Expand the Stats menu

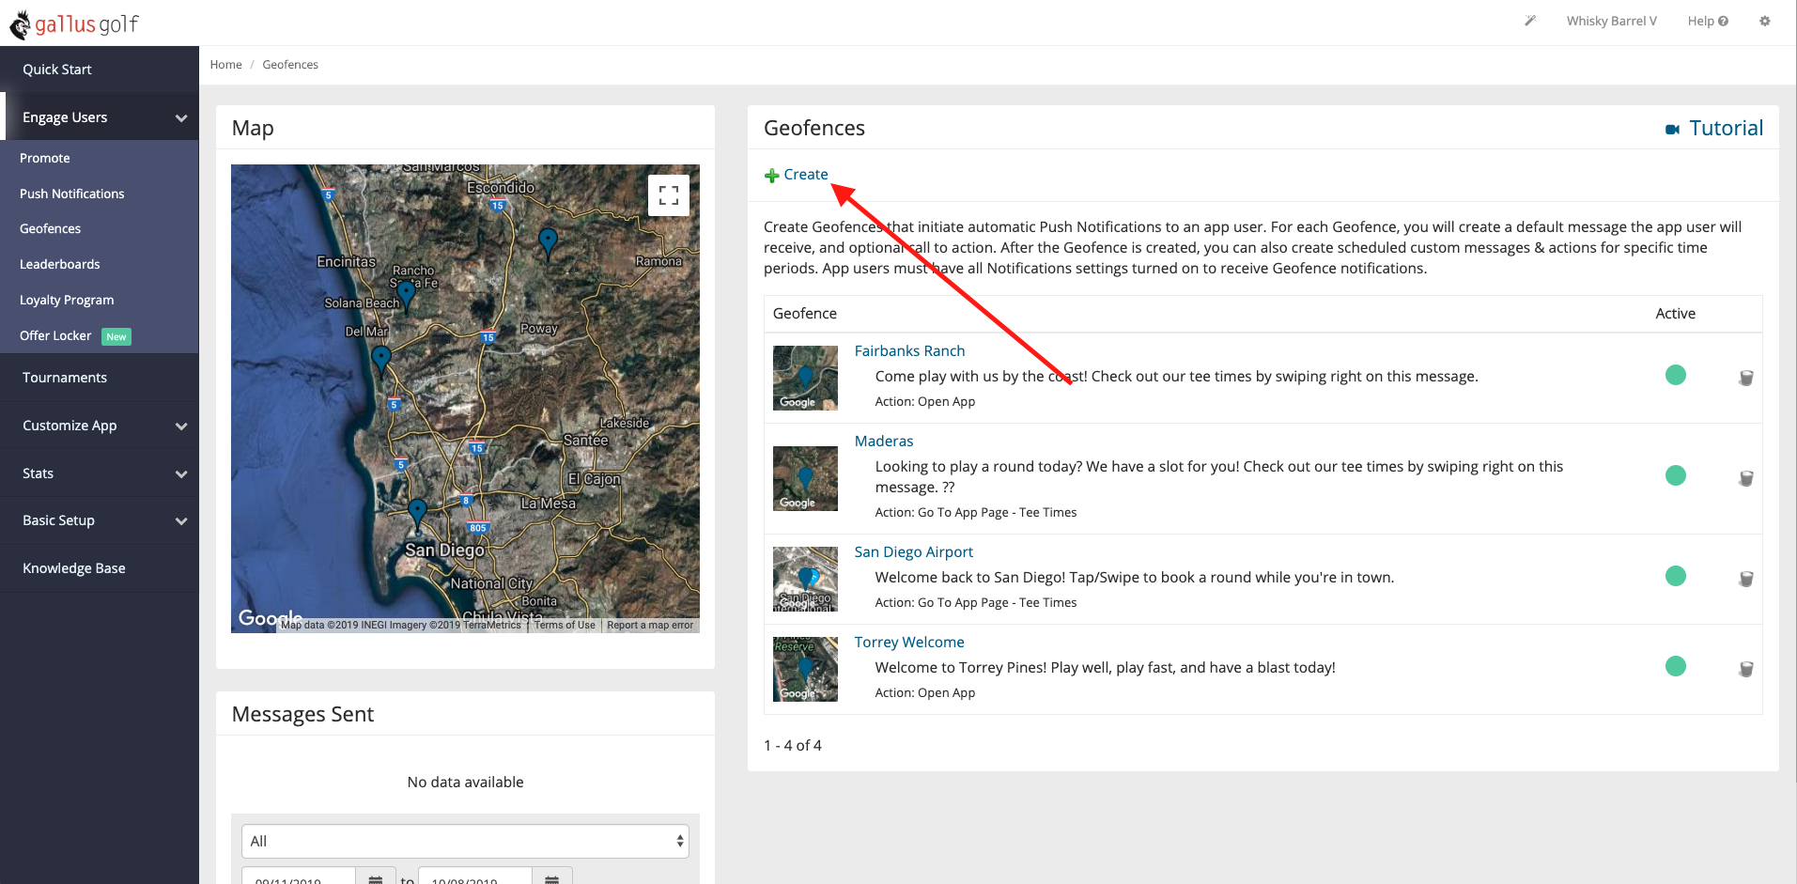click(100, 473)
